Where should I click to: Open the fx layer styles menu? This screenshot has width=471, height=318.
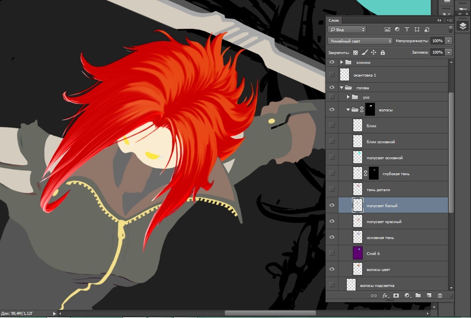point(385,295)
